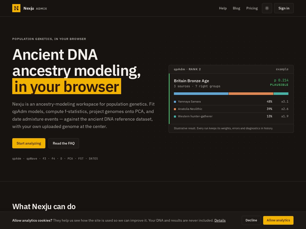
Task: Decline analytics cookies
Action: coord(251,220)
